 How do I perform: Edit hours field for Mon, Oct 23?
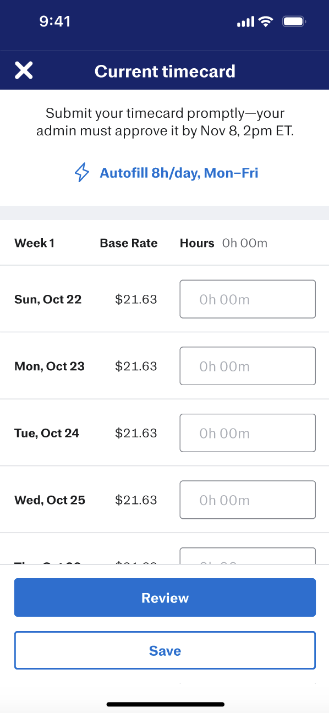(248, 366)
